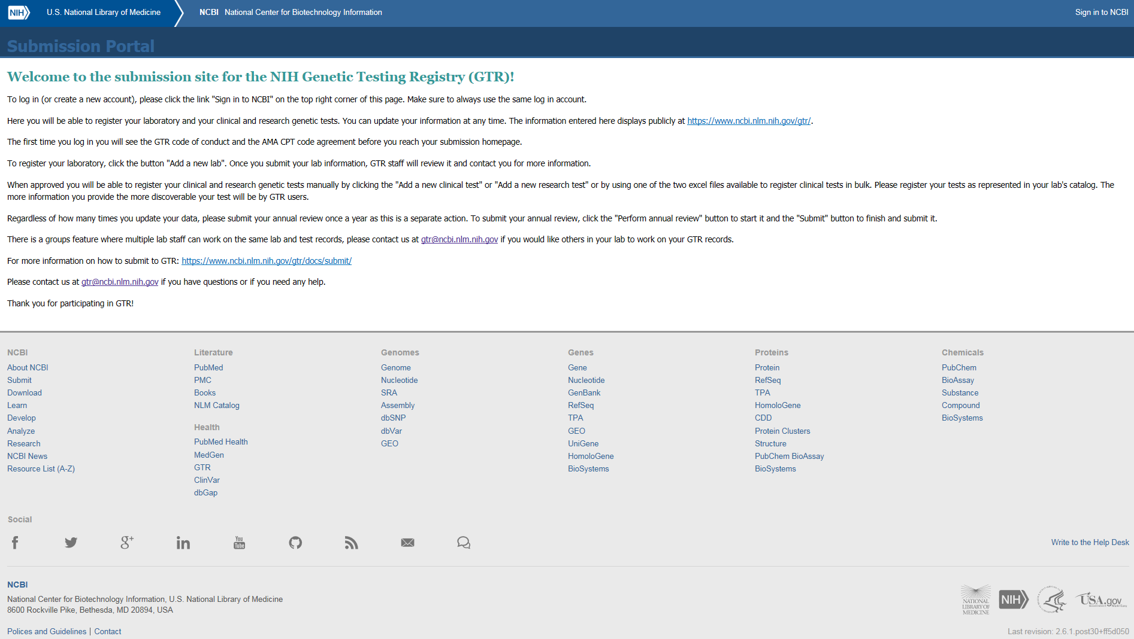Image resolution: width=1134 pixels, height=639 pixels.
Task: Open the Protein link under Proteins
Action: click(767, 367)
